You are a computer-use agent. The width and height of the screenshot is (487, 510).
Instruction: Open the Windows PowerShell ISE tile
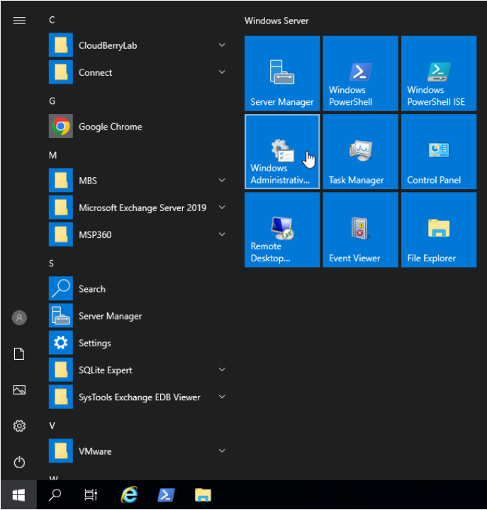click(439, 74)
